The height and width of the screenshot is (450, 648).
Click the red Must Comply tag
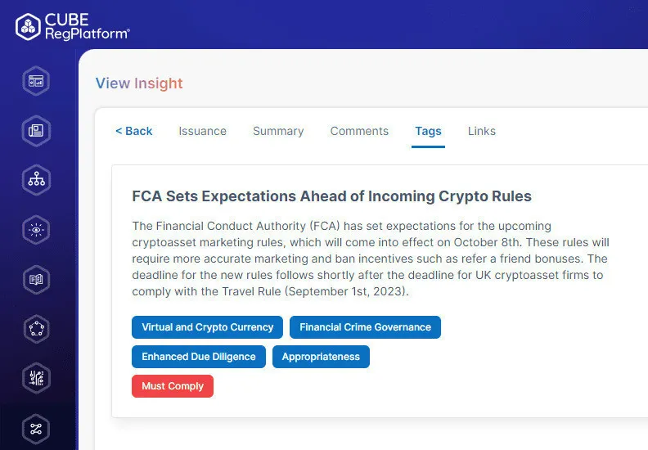[173, 386]
